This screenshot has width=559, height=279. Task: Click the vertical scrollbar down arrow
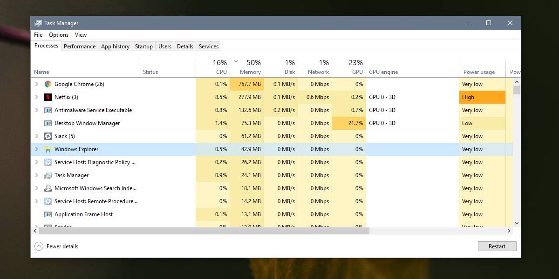(x=516, y=223)
